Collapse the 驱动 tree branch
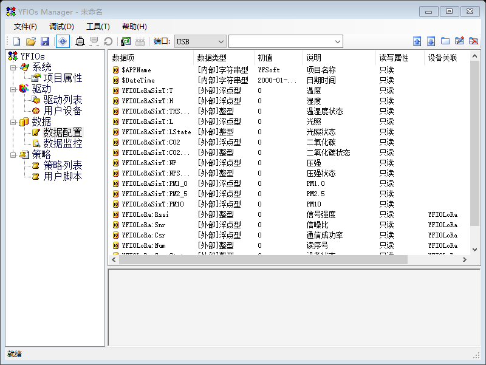486x365 pixels. (x=13, y=89)
